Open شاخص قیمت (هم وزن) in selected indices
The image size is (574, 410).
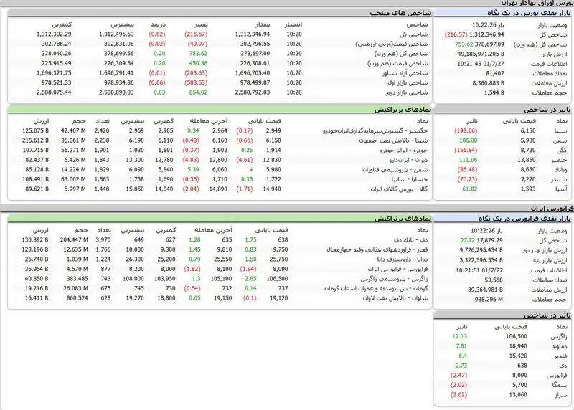397,63
